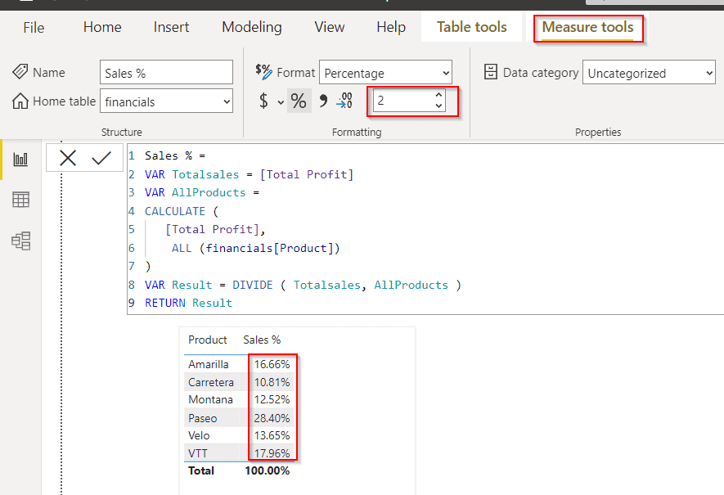Click the decimal places icon

[344, 100]
